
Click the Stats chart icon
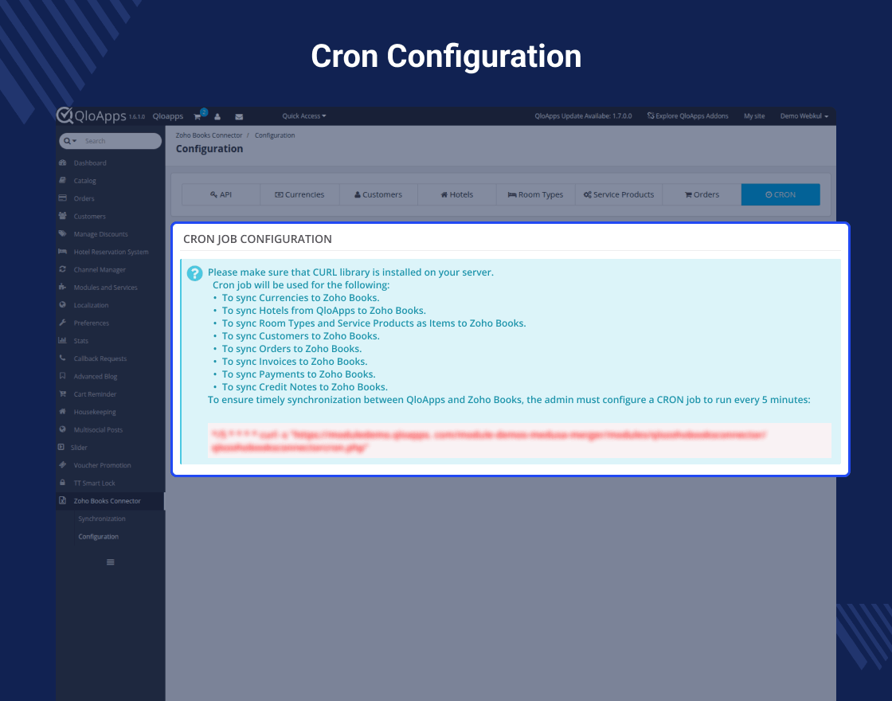(x=63, y=340)
